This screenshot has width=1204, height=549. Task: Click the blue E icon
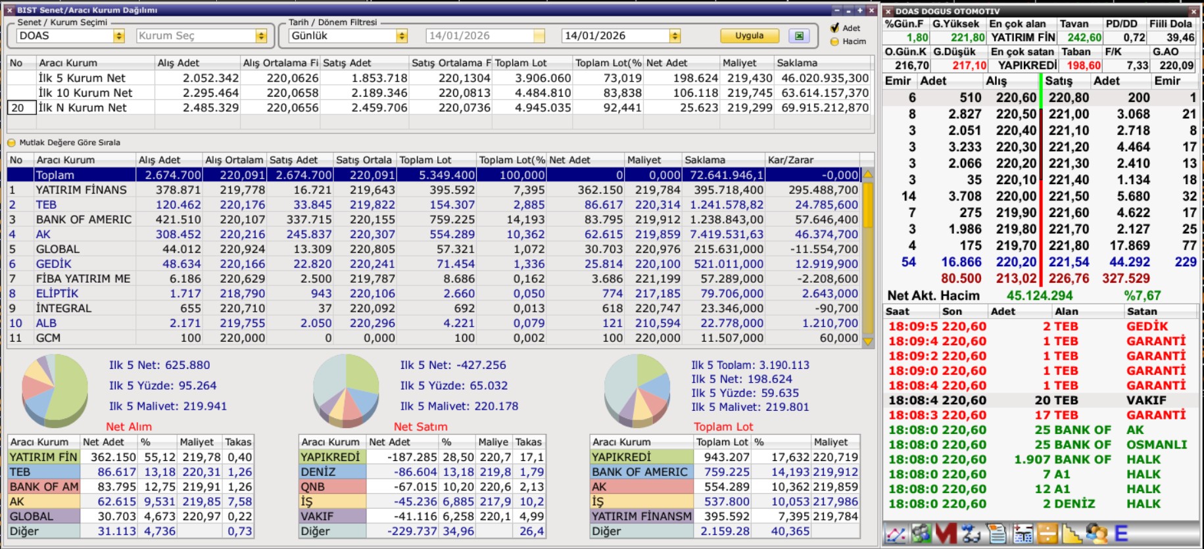pyautogui.click(x=1120, y=534)
